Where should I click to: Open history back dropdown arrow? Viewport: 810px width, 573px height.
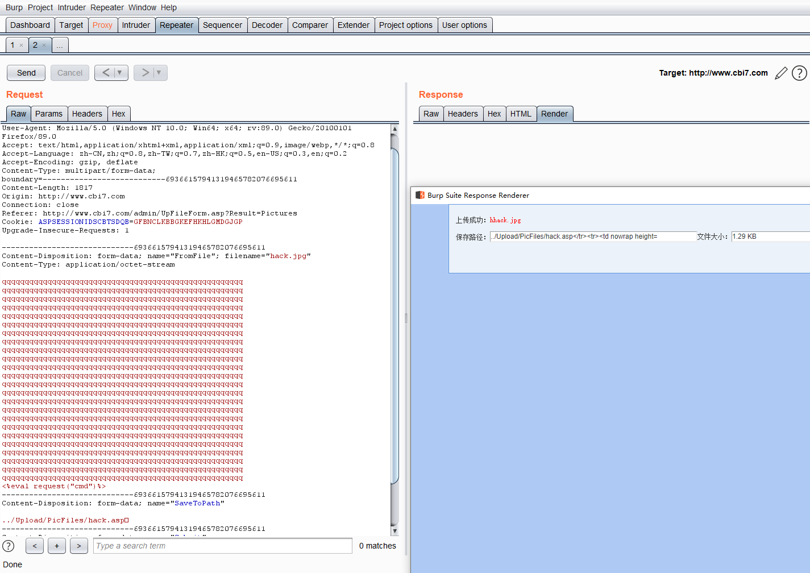pyautogui.click(x=120, y=73)
